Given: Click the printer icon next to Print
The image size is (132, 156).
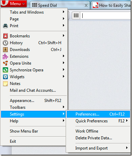Looking at the screenshot, I should click(5, 26).
